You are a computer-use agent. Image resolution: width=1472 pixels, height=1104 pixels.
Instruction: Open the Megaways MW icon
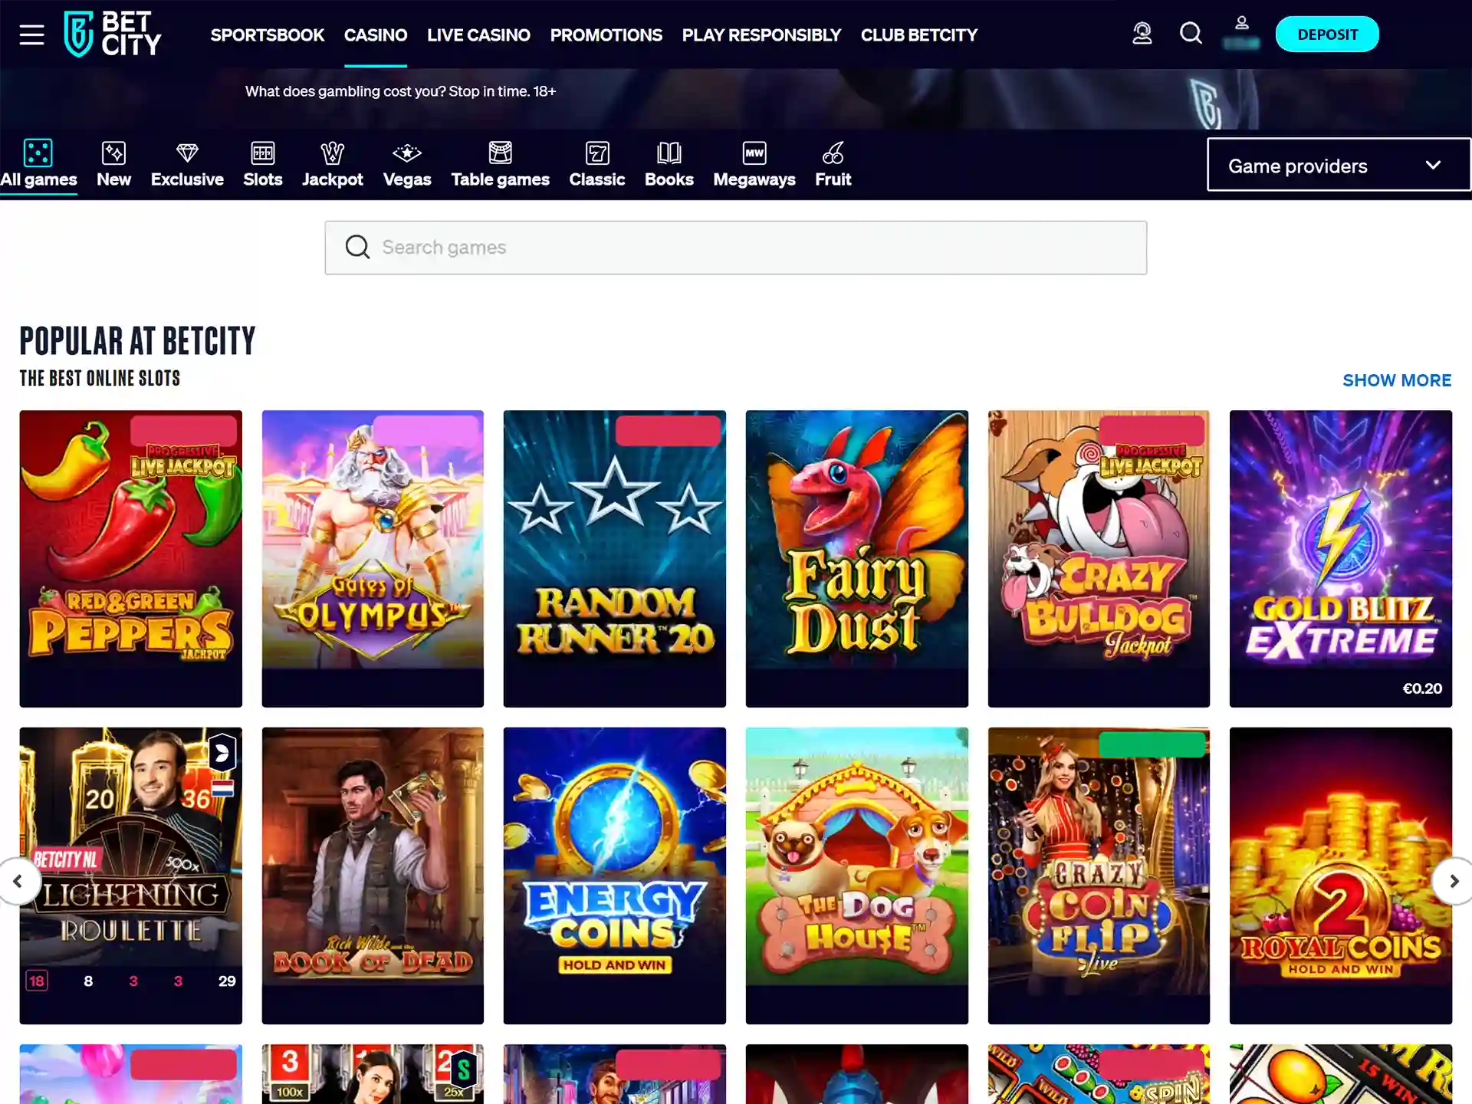tap(754, 153)
